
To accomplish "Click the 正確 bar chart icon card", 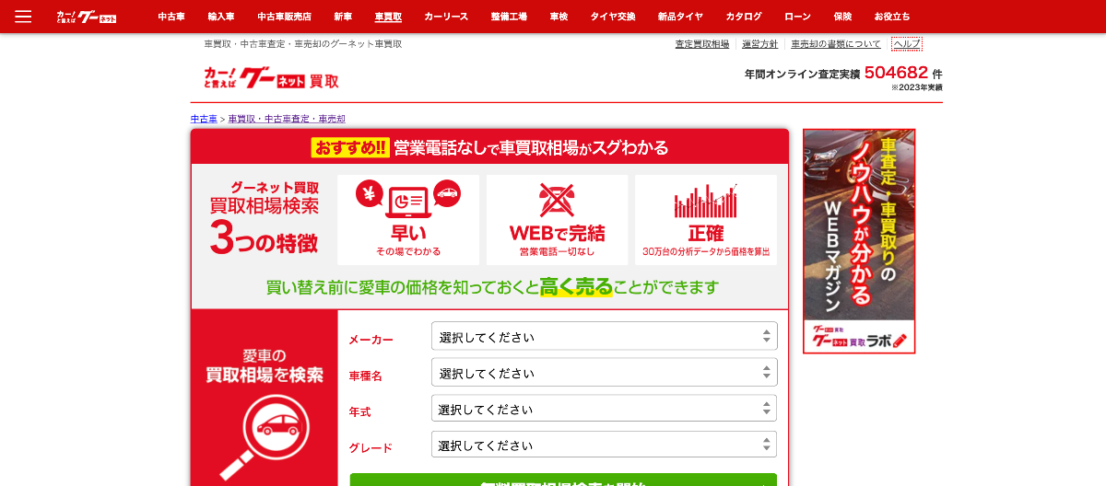I will click(x=706, y=220).
